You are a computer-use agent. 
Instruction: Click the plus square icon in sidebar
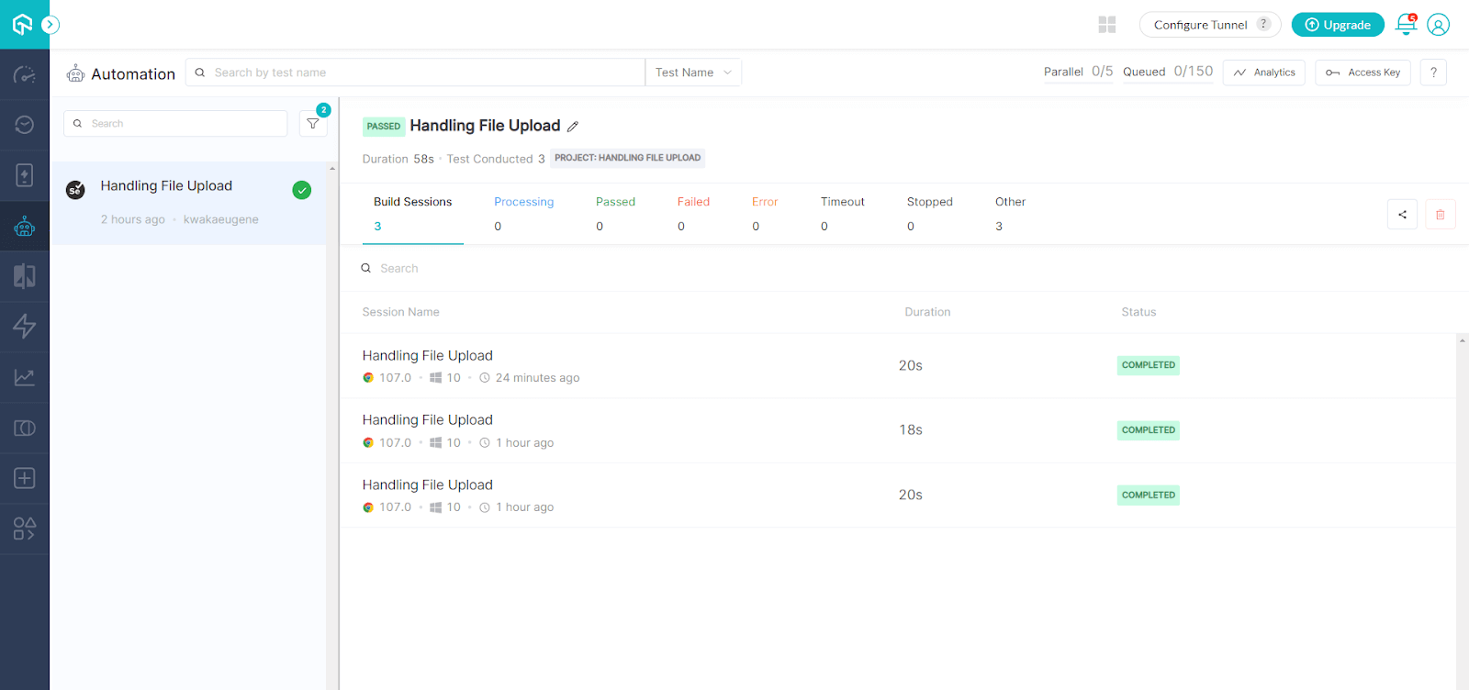pos(25,478)
